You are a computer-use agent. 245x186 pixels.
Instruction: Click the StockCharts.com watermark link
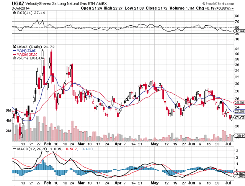tap(218, 3)
